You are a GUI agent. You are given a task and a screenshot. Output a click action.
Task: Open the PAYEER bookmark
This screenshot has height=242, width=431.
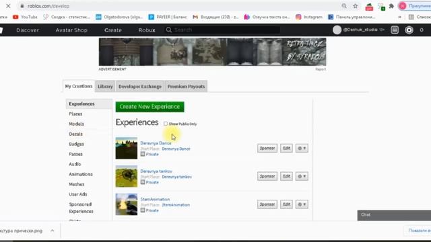click(x=168, y=17)
